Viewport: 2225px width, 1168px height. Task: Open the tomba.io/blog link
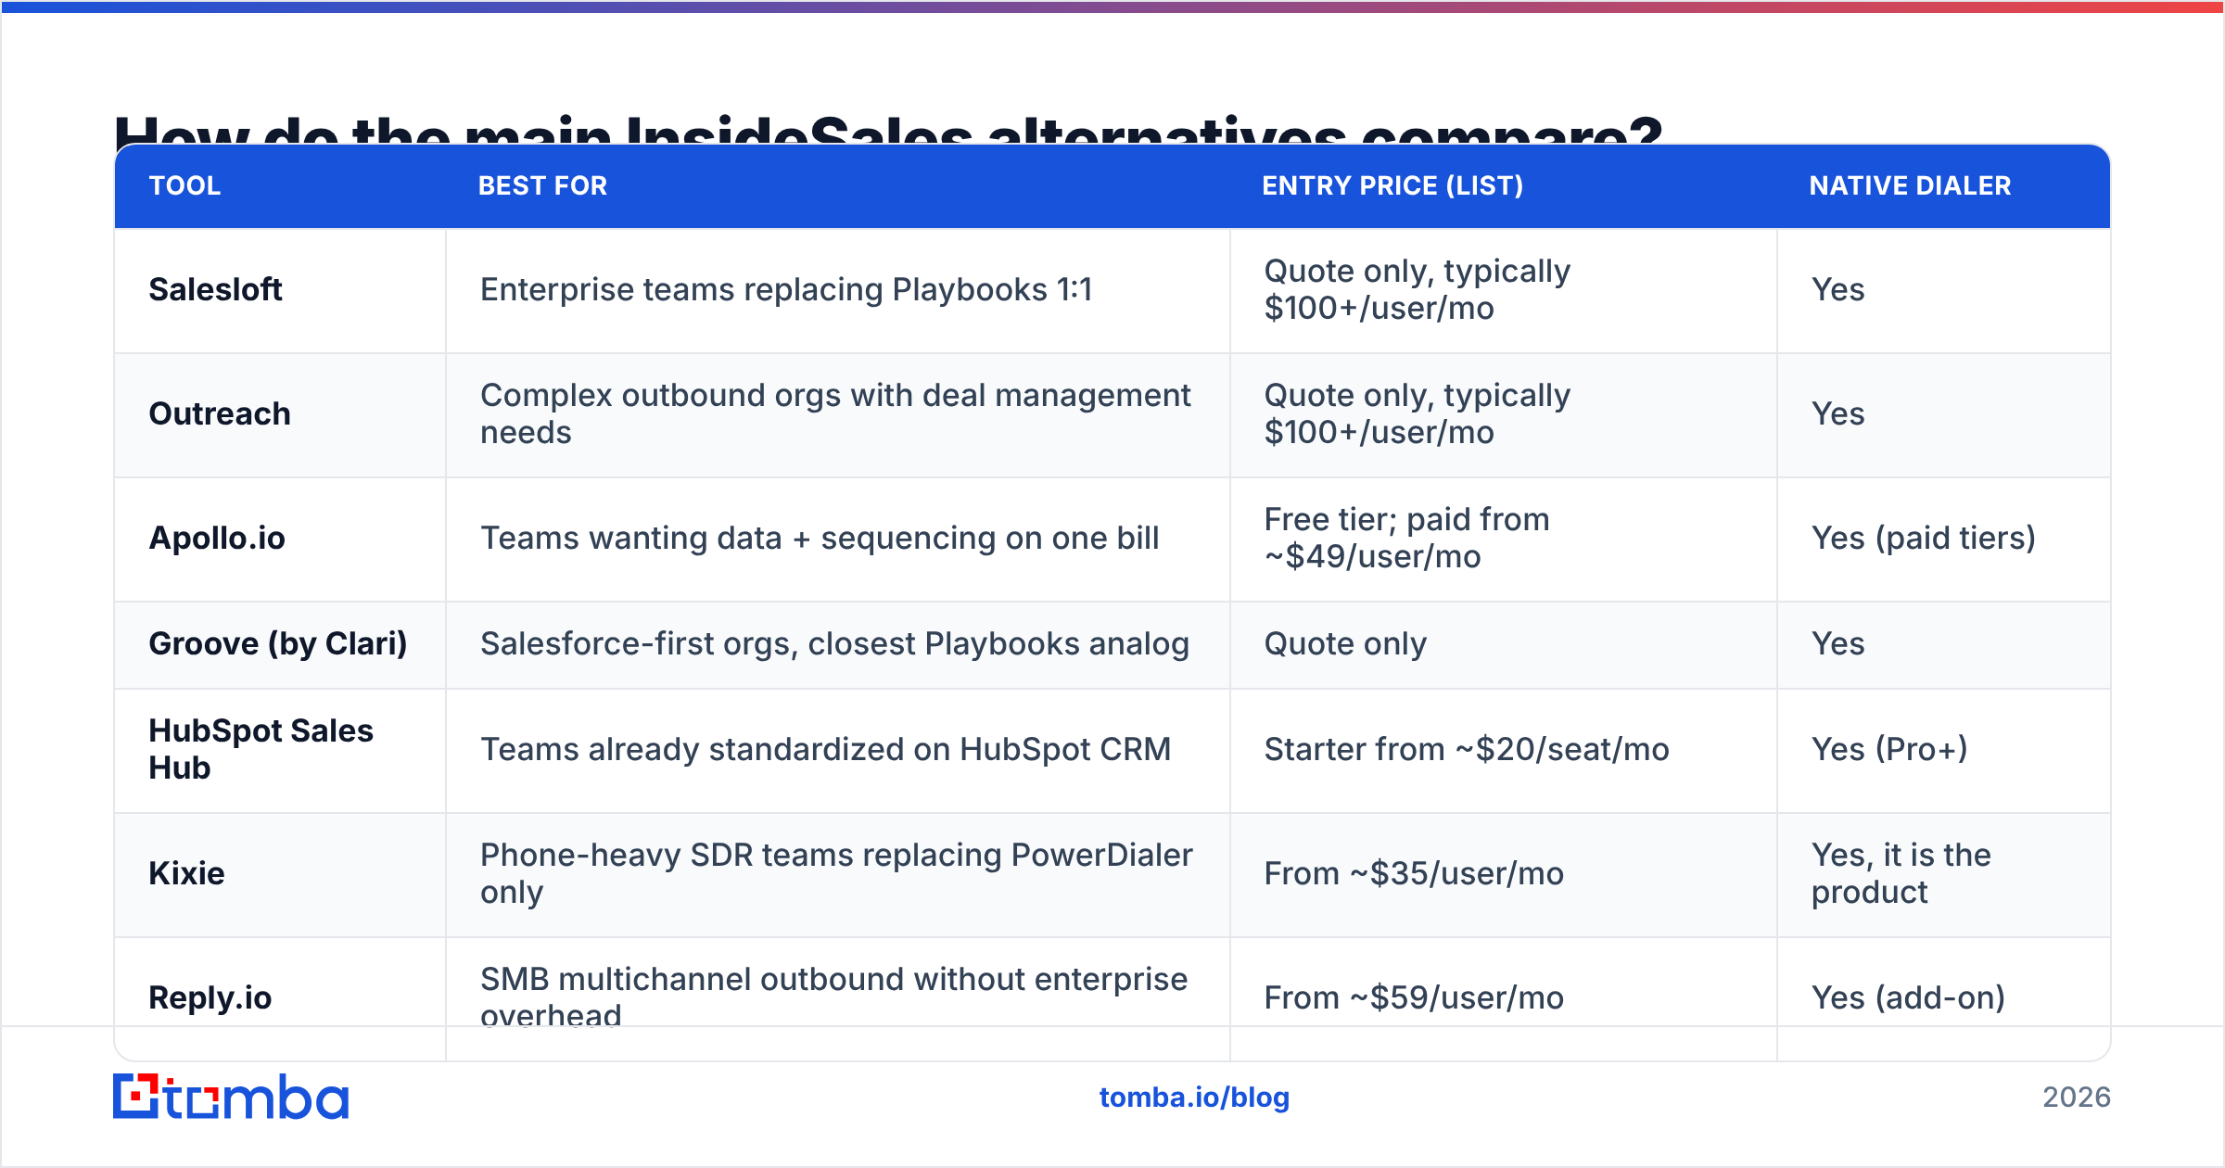coord(1194,1098)
